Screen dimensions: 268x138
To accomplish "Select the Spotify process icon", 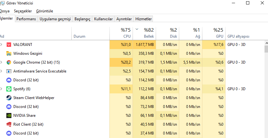I will [x=9, y=89].
